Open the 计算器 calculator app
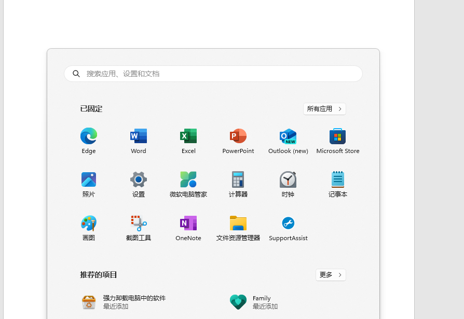The image size is (464, 319). [238, 180]
